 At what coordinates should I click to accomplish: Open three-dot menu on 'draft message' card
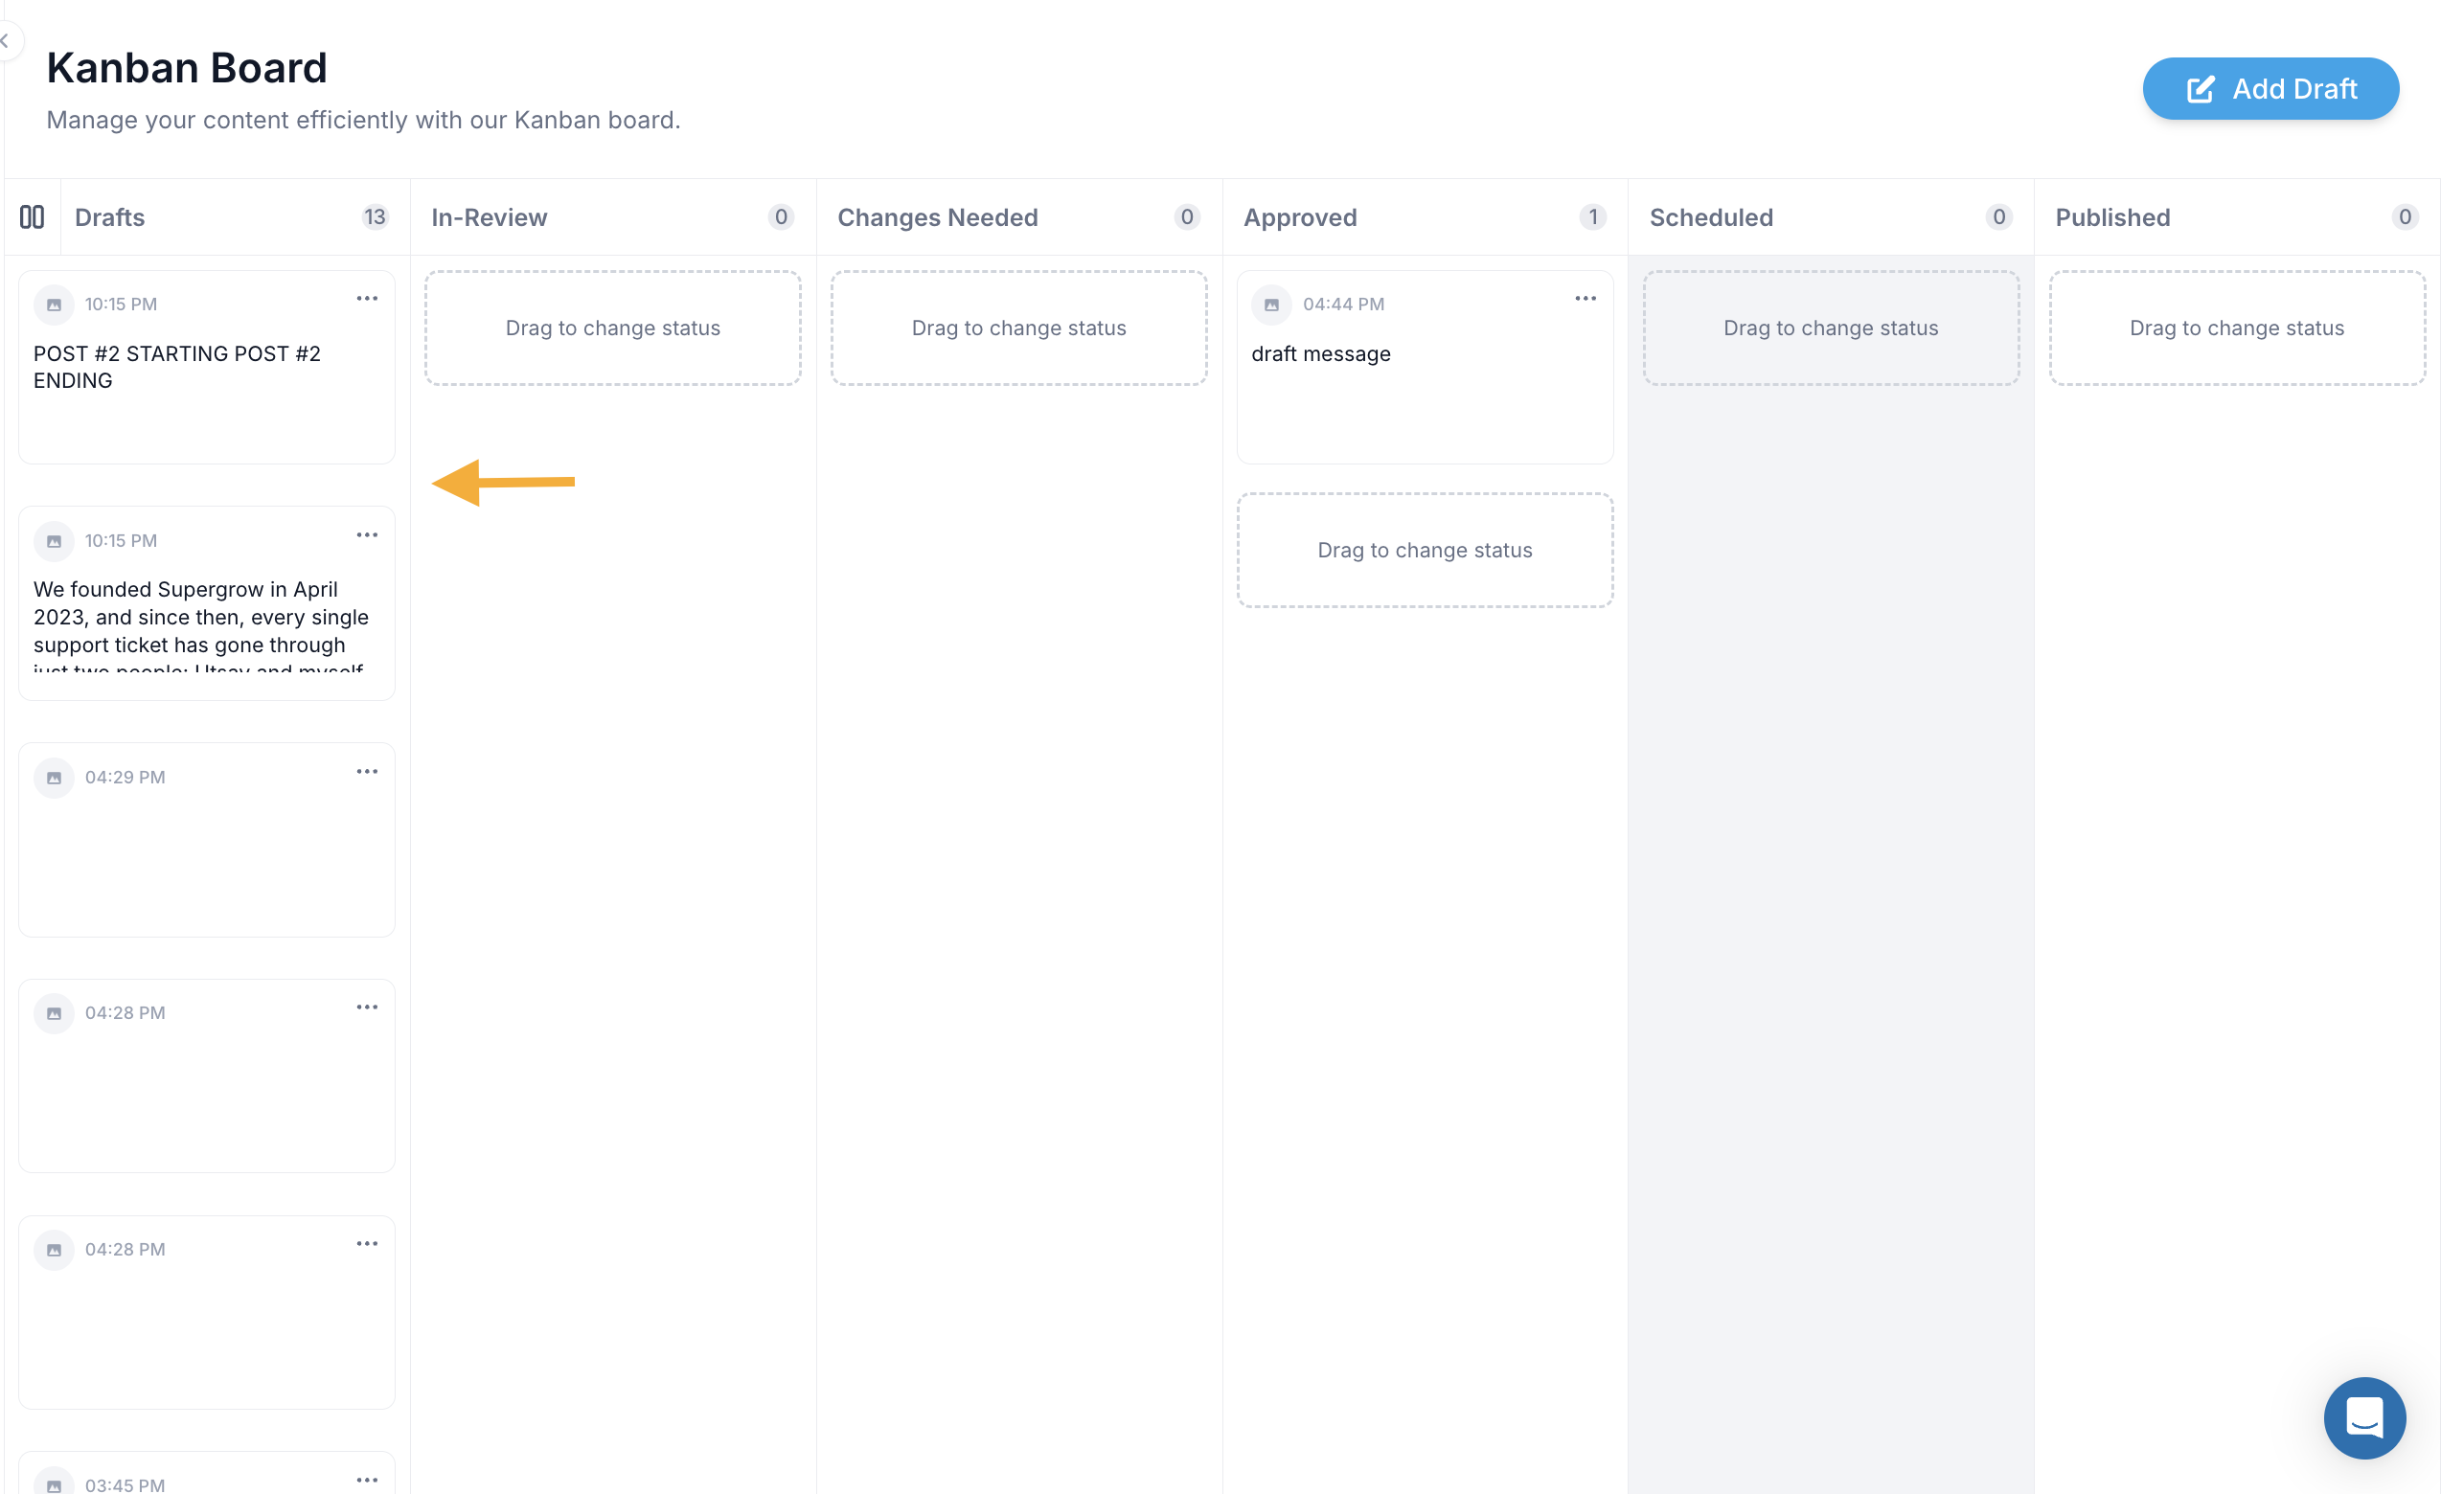tap(1586, 299)
